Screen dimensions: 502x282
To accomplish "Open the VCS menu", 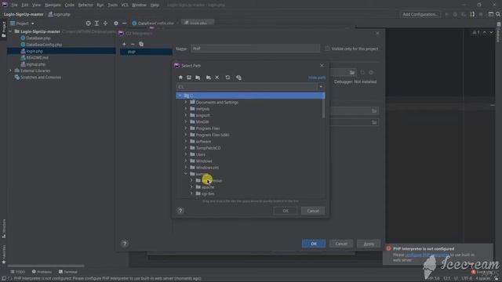I will pyautogui.click(x=125, y=5).
